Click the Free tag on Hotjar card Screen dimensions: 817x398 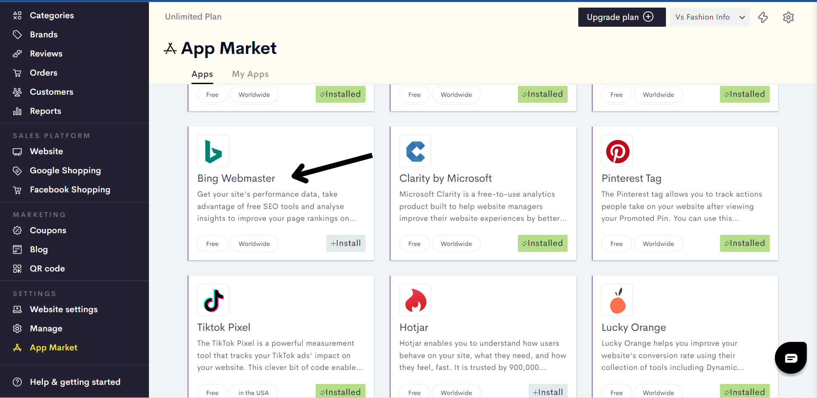pyautogui.click(x=414, y=392)
